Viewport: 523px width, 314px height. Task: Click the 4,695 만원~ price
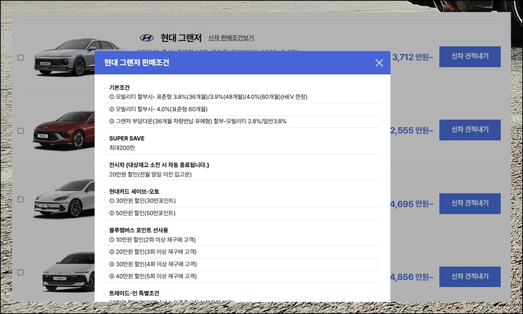pyautogui.click(x=412, y=204)
